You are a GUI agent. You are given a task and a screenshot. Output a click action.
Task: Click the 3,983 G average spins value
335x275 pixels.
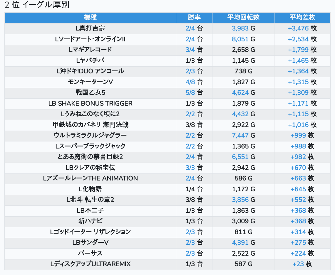[243, 28]
